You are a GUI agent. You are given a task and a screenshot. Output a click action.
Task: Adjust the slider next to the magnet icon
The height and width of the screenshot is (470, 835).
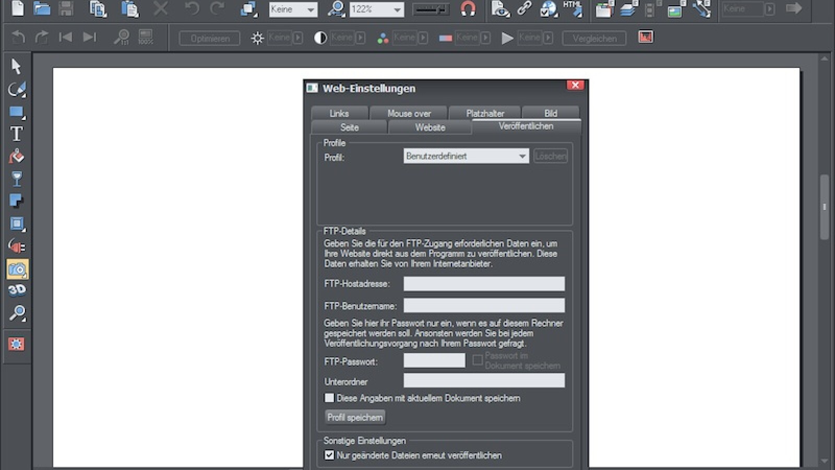click(431, 8)
